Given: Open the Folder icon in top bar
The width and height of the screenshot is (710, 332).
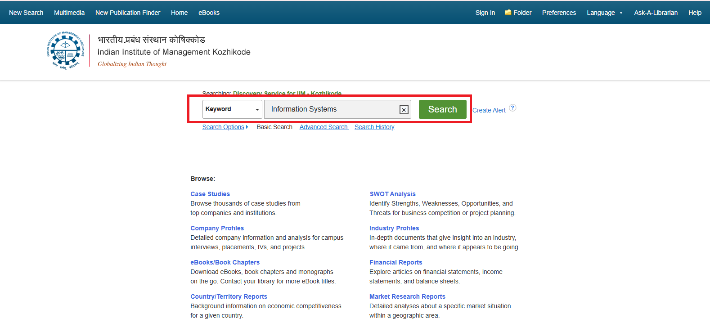Looking at the screenshot, I should (x=508, y=13).
